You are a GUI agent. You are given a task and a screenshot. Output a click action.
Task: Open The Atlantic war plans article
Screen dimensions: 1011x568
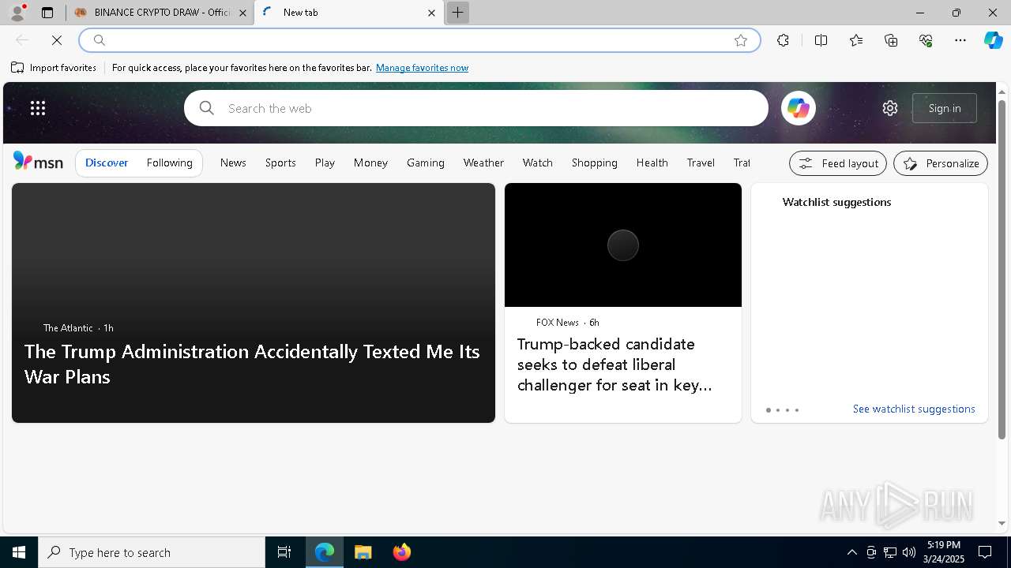coord(253,364)
